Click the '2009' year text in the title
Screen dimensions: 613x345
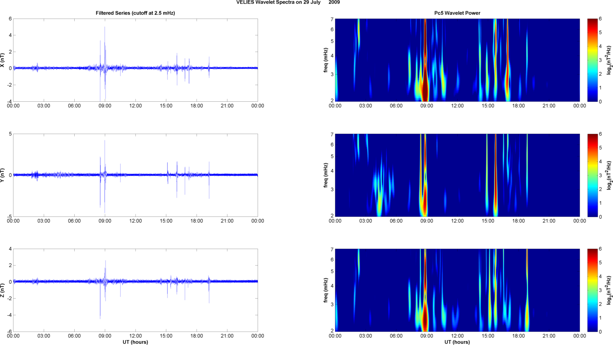(x=334, y=2)
